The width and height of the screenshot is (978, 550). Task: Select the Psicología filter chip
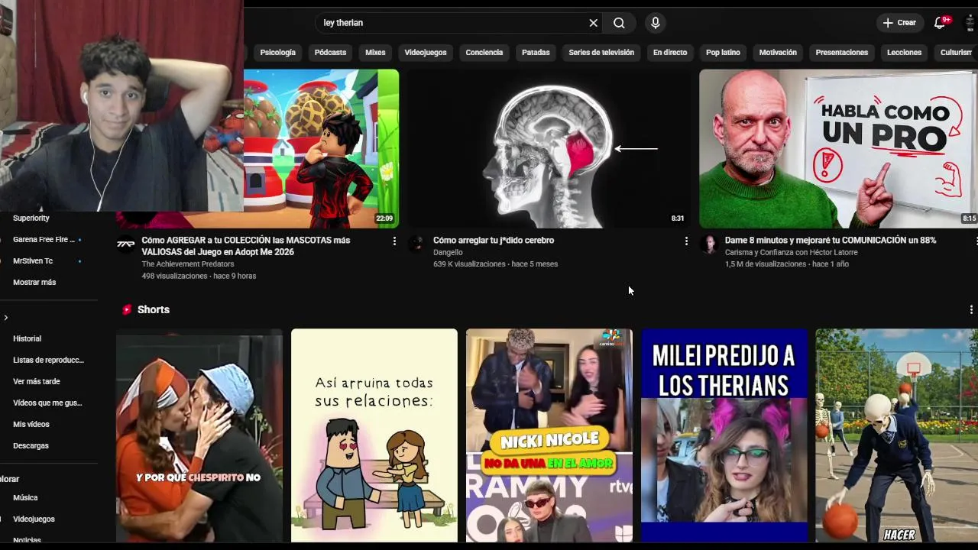click(x=277, y=53)
